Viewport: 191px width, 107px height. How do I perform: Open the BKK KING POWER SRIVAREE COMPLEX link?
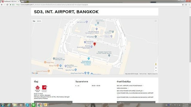pyautogui.click(x=130, y=91)
